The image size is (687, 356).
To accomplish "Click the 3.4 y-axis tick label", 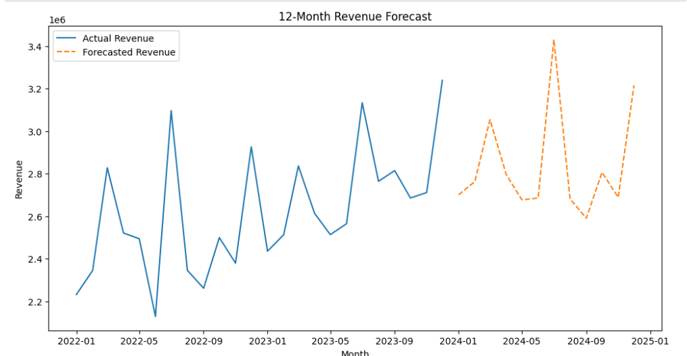I will pos(35,47).
